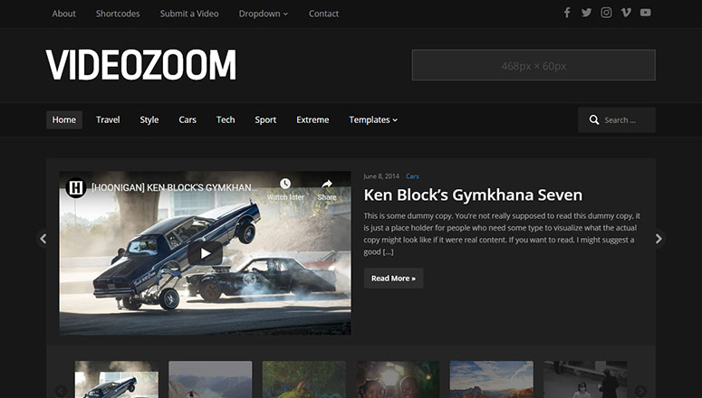Viewport: 702px width, 398px height.
Task: Click the Hoonigan channel avatar icon
Action: [76, 188]
